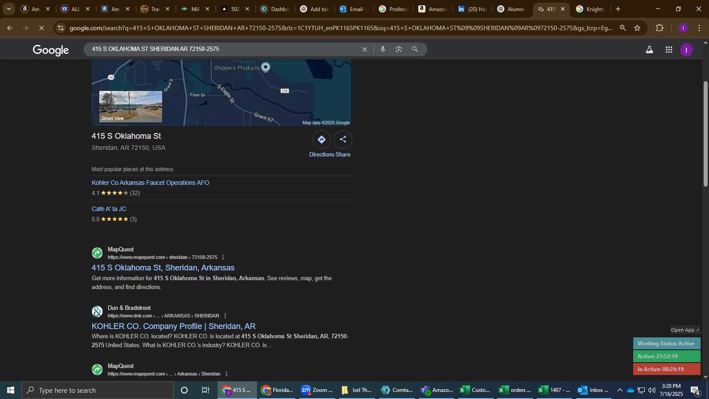This screenshot has height=399, width=709.
Task: Switch to the Dashboard tab
Action: 275,9
